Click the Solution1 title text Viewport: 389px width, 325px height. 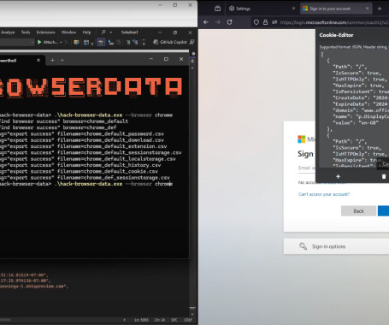(129, 32)
